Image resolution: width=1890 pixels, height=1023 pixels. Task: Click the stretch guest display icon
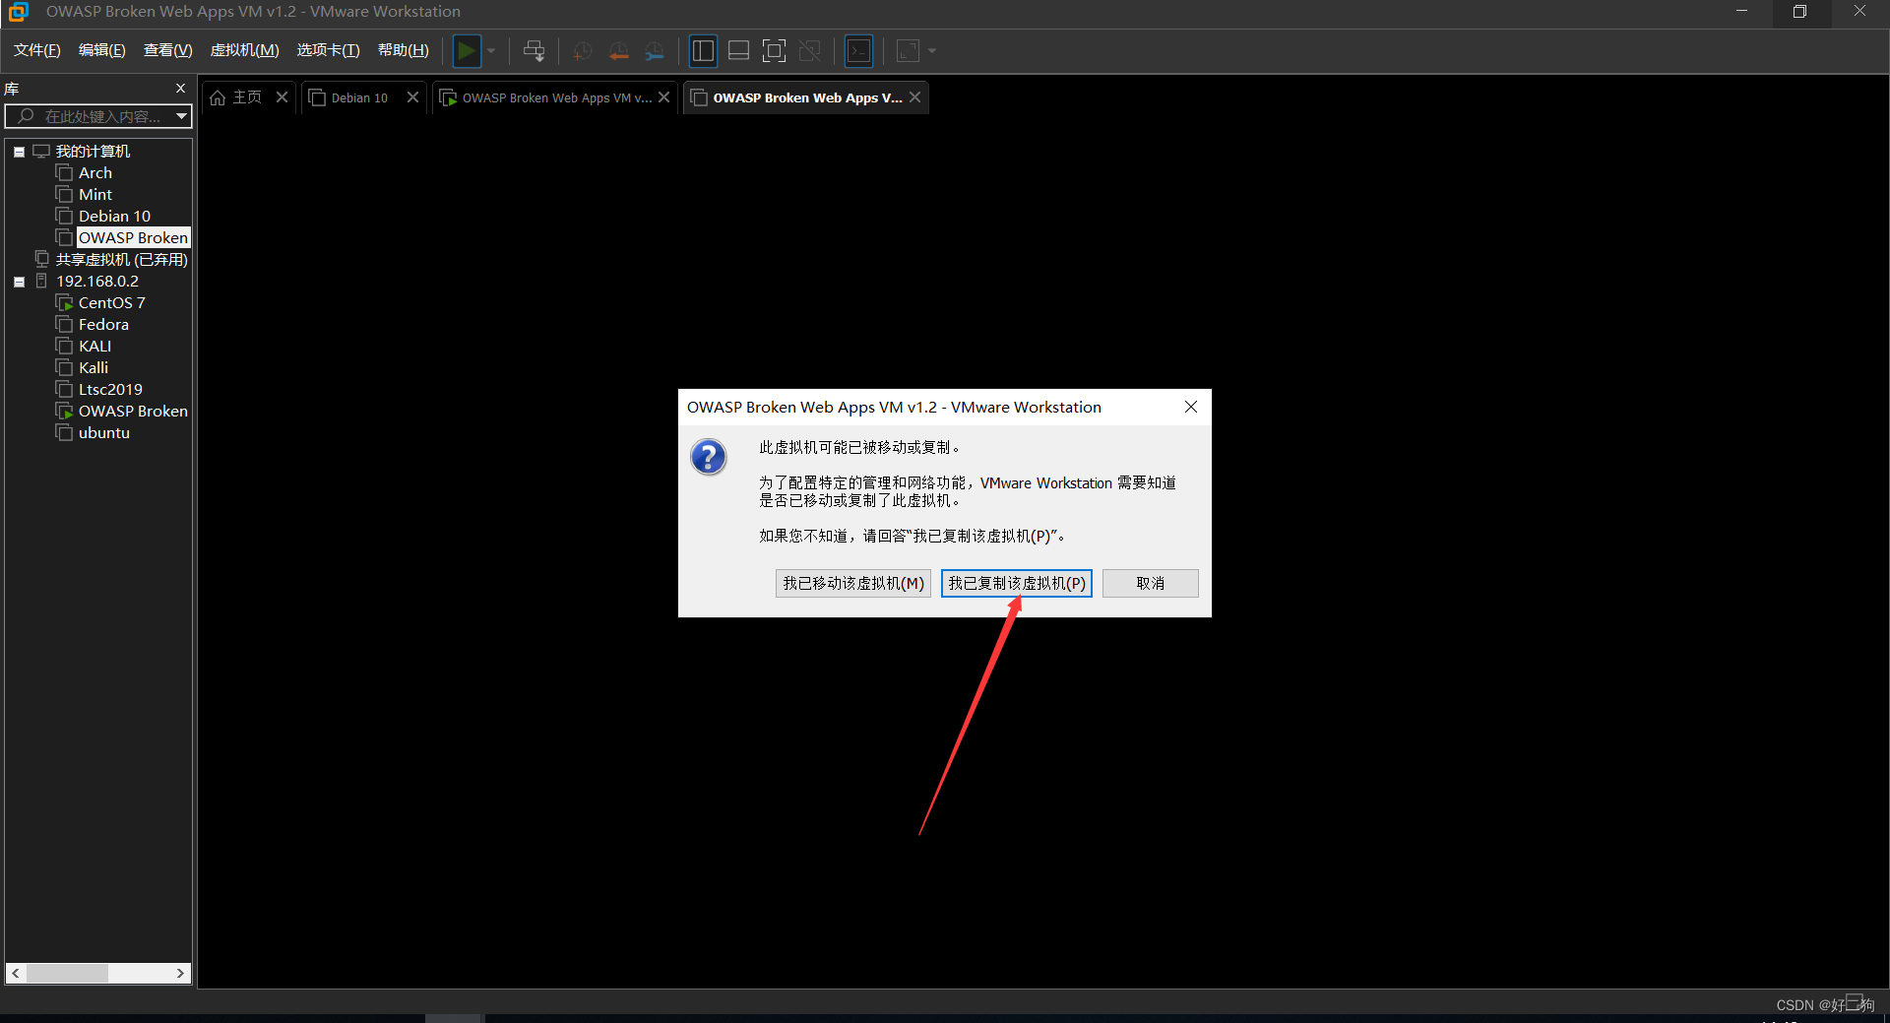908,50
